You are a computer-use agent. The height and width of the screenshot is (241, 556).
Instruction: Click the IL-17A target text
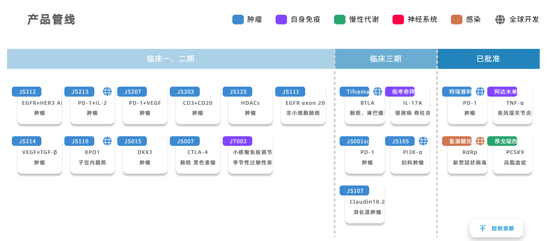click(x=413, y=103)
